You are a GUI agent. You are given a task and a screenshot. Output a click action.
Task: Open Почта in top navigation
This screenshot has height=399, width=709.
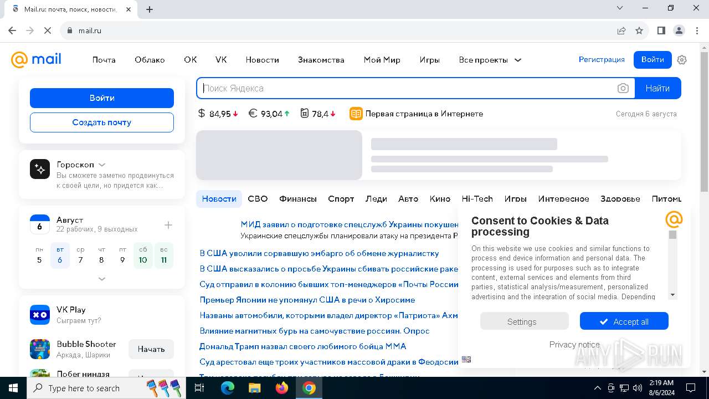(x=104, y=60)
